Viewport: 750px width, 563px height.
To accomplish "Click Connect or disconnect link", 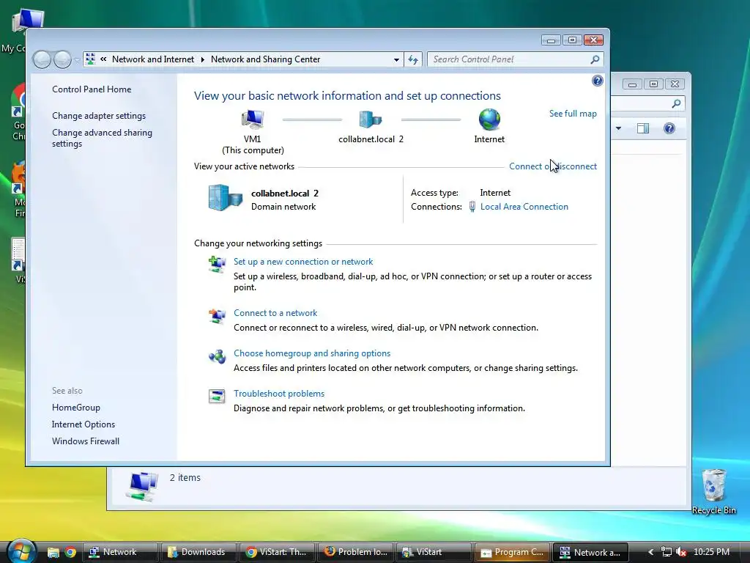I will [553, 166].
